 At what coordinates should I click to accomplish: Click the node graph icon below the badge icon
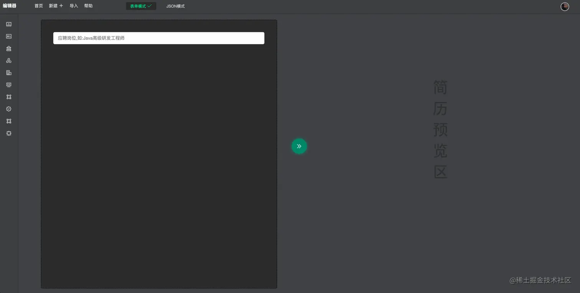[x=9, y=121]
